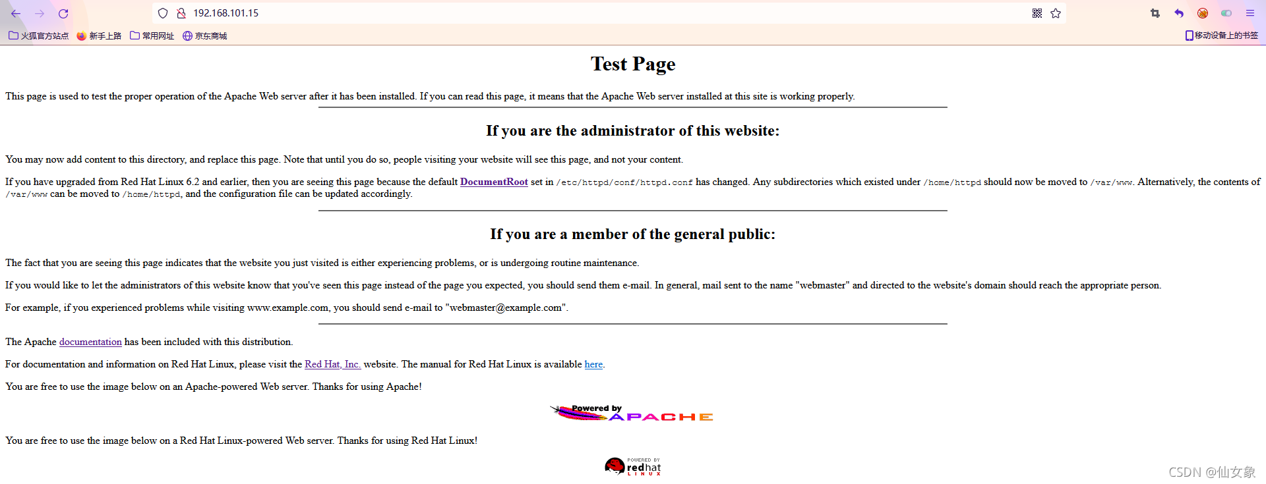Click the www.example.com text

[287, 308]
